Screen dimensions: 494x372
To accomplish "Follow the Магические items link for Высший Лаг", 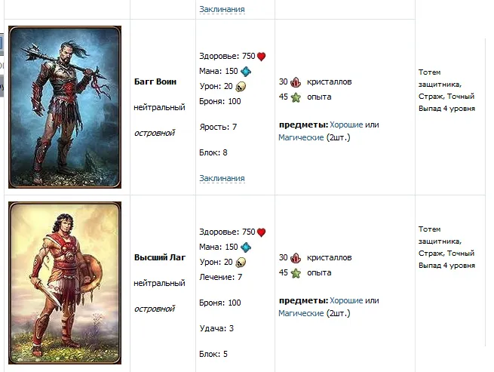I will pos(301,313).
